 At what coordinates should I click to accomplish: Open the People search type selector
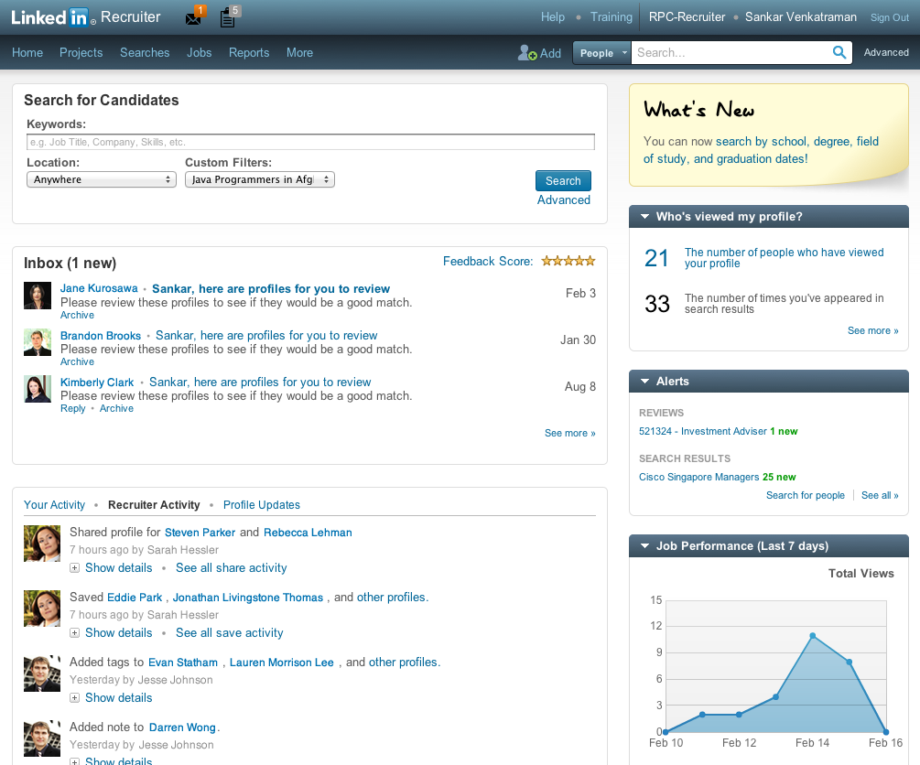tap(601, 52)
